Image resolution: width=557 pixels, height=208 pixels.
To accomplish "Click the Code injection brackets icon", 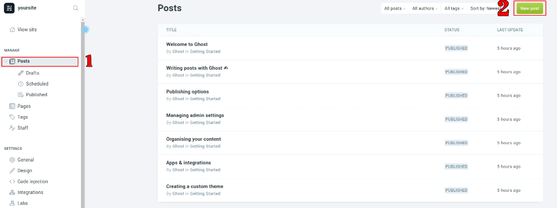I will pyautogui.click(x=12, y=181).
